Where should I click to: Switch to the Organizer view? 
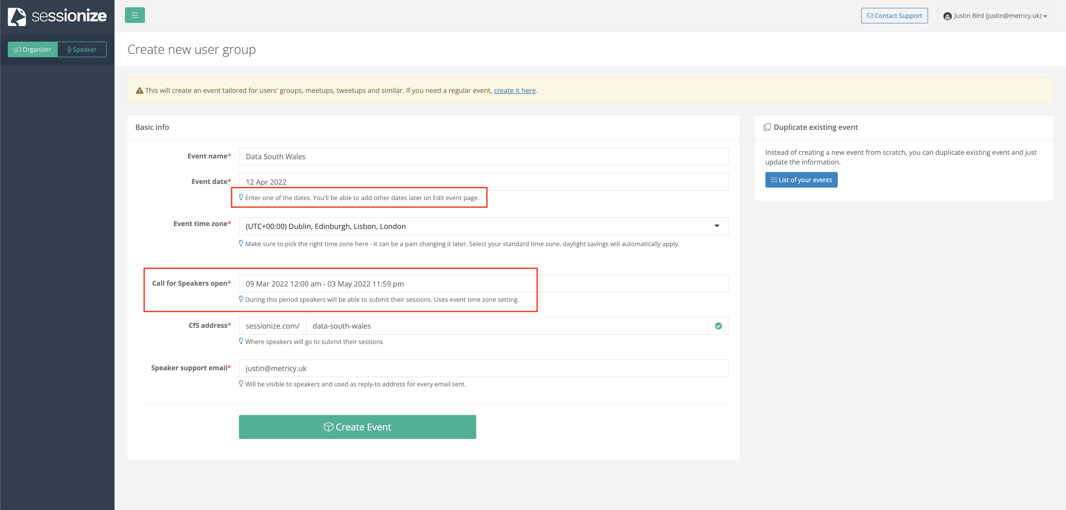[33, 49]
